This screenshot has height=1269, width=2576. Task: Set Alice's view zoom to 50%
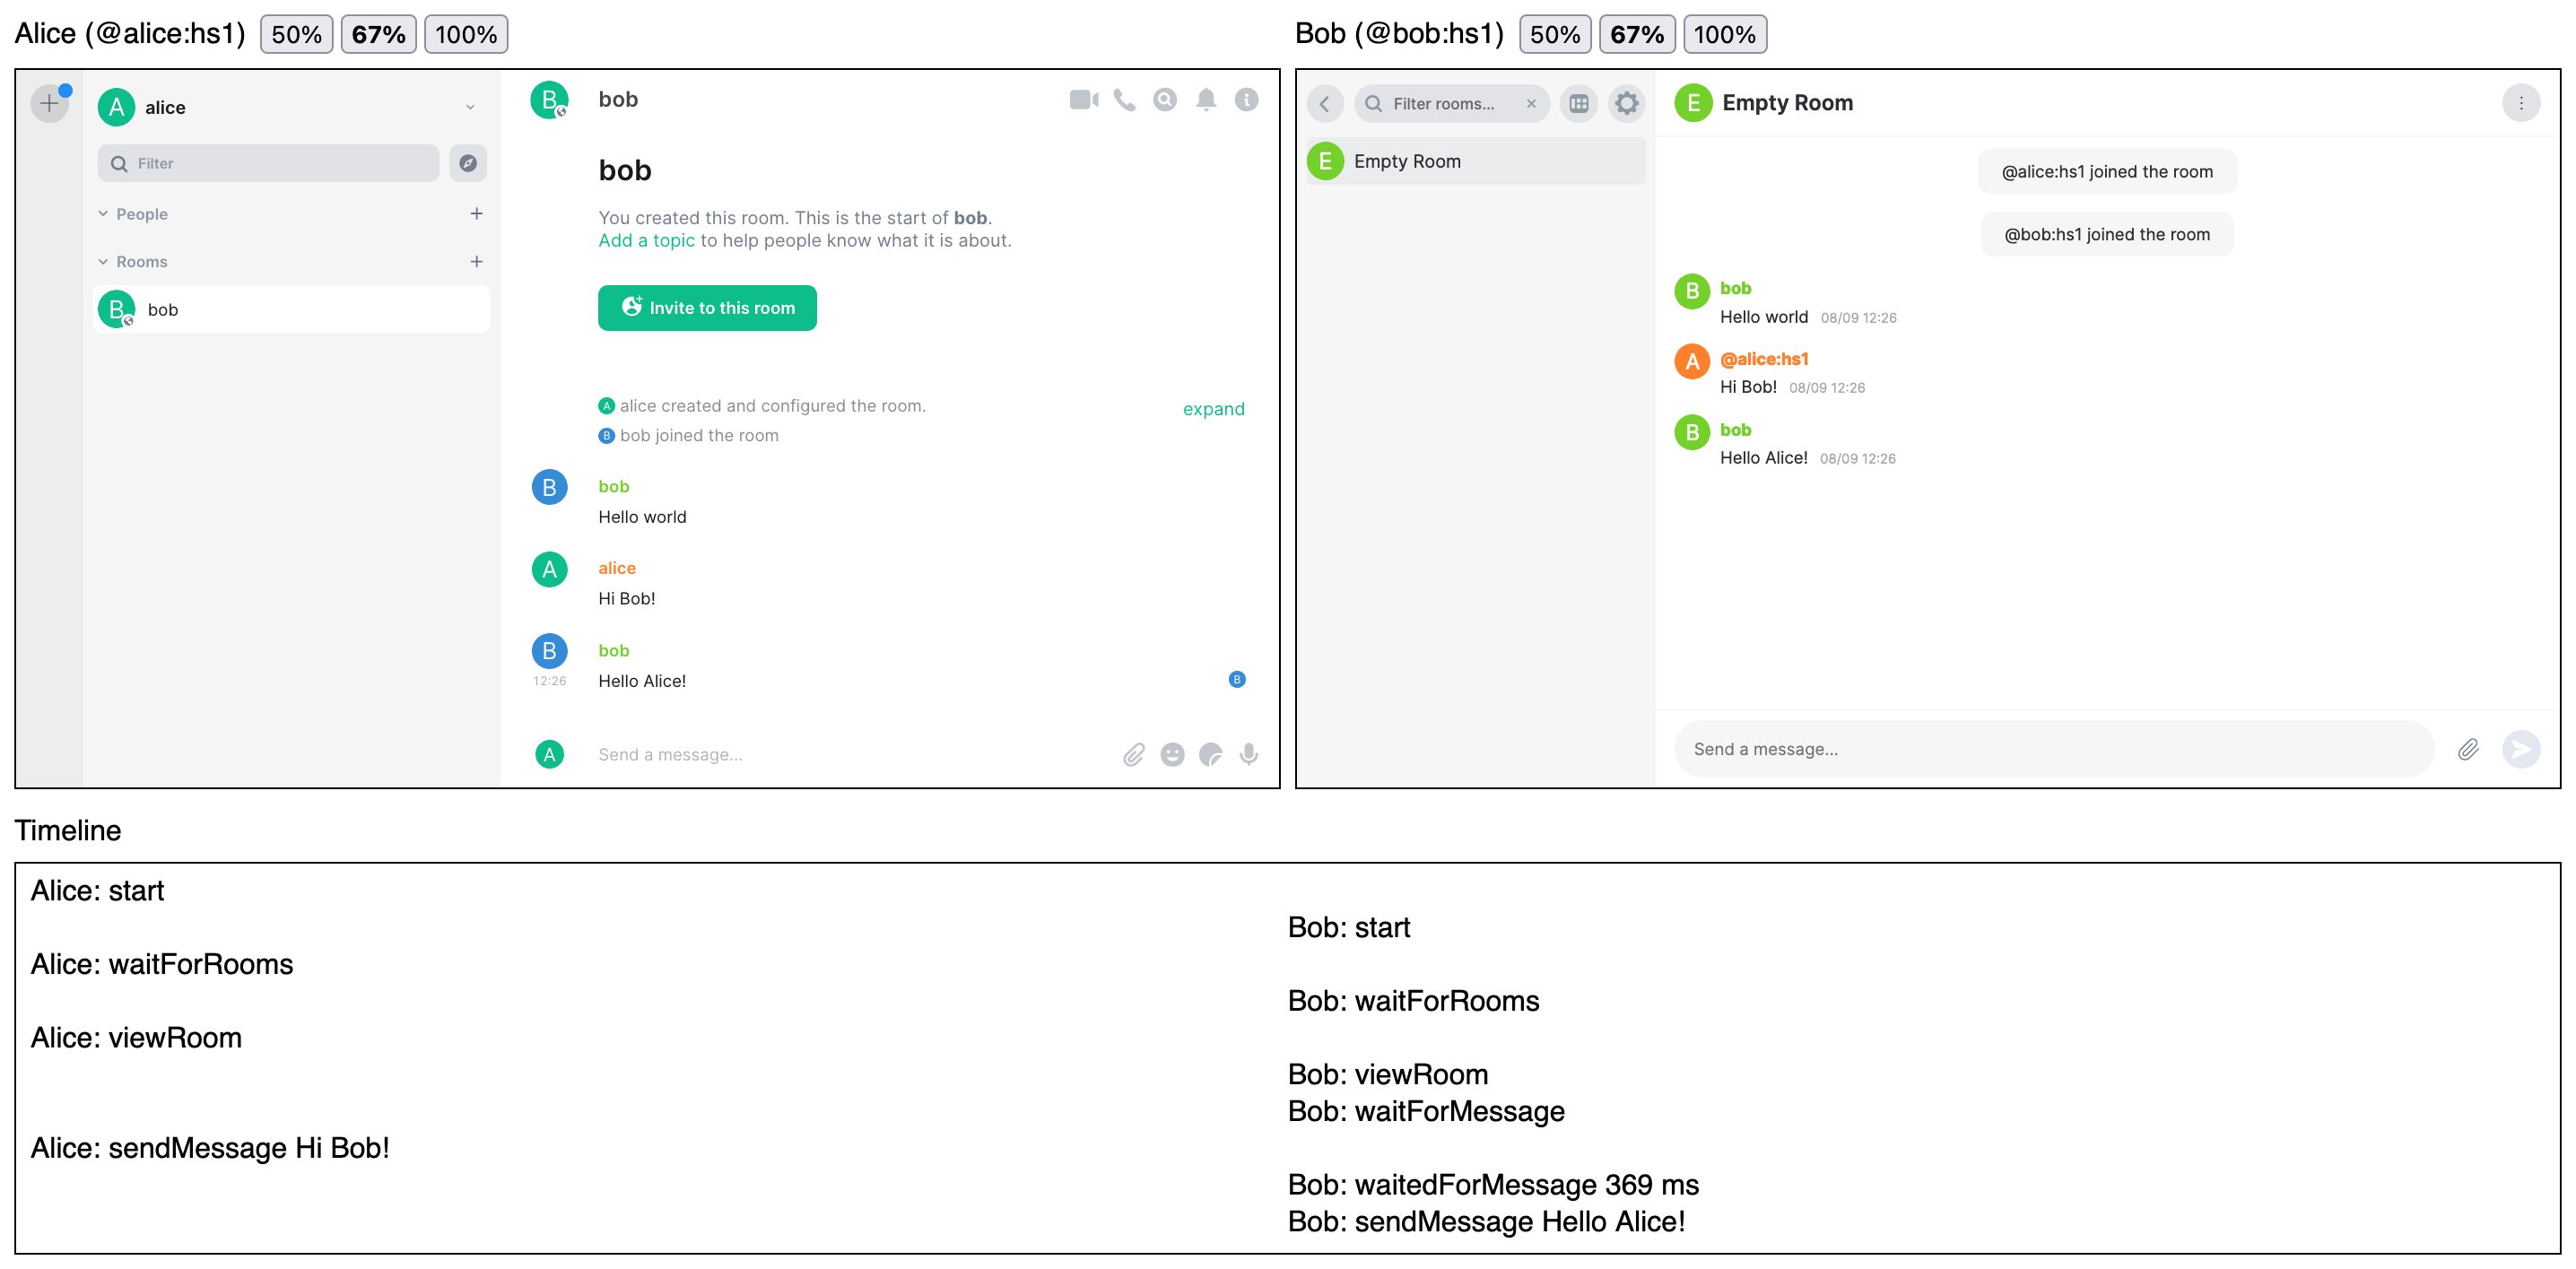(x=296, y=34)
